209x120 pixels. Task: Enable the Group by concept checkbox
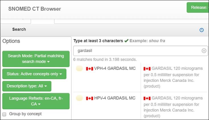4,114
